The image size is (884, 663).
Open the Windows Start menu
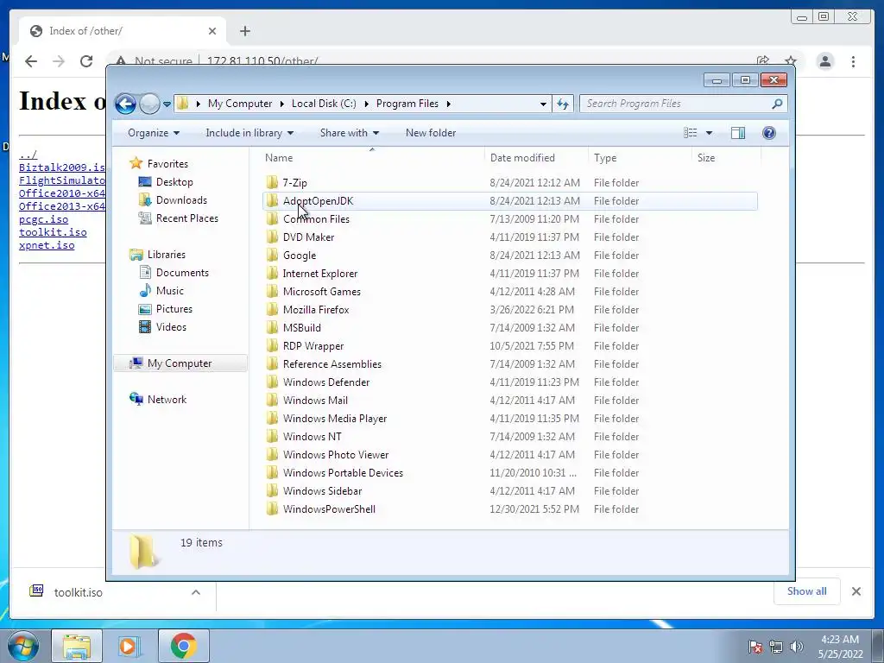coord(23,646)
